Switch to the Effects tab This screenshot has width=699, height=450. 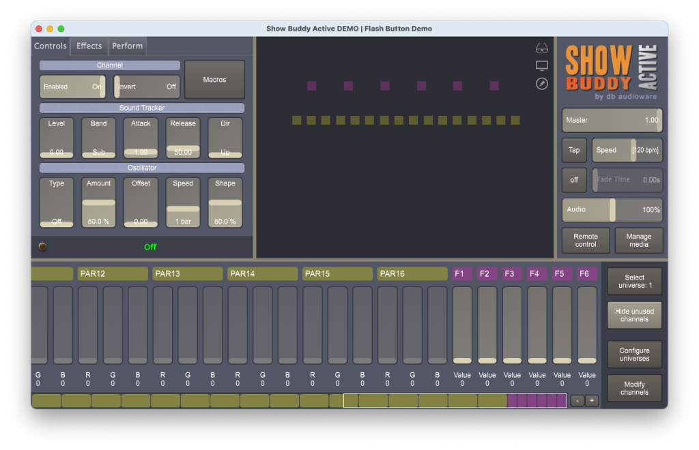(89, 46)
